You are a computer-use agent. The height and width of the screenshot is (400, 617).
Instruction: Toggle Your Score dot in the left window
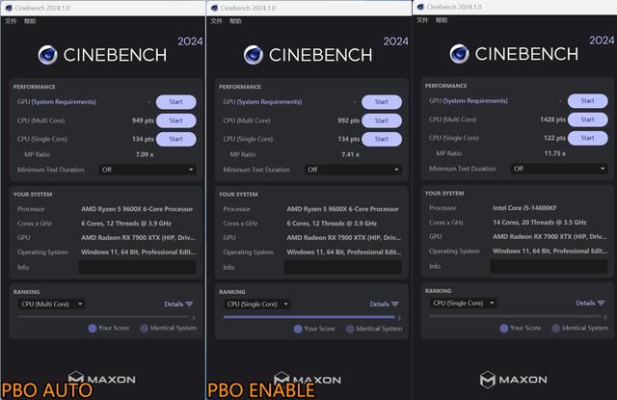coord(93,328)
